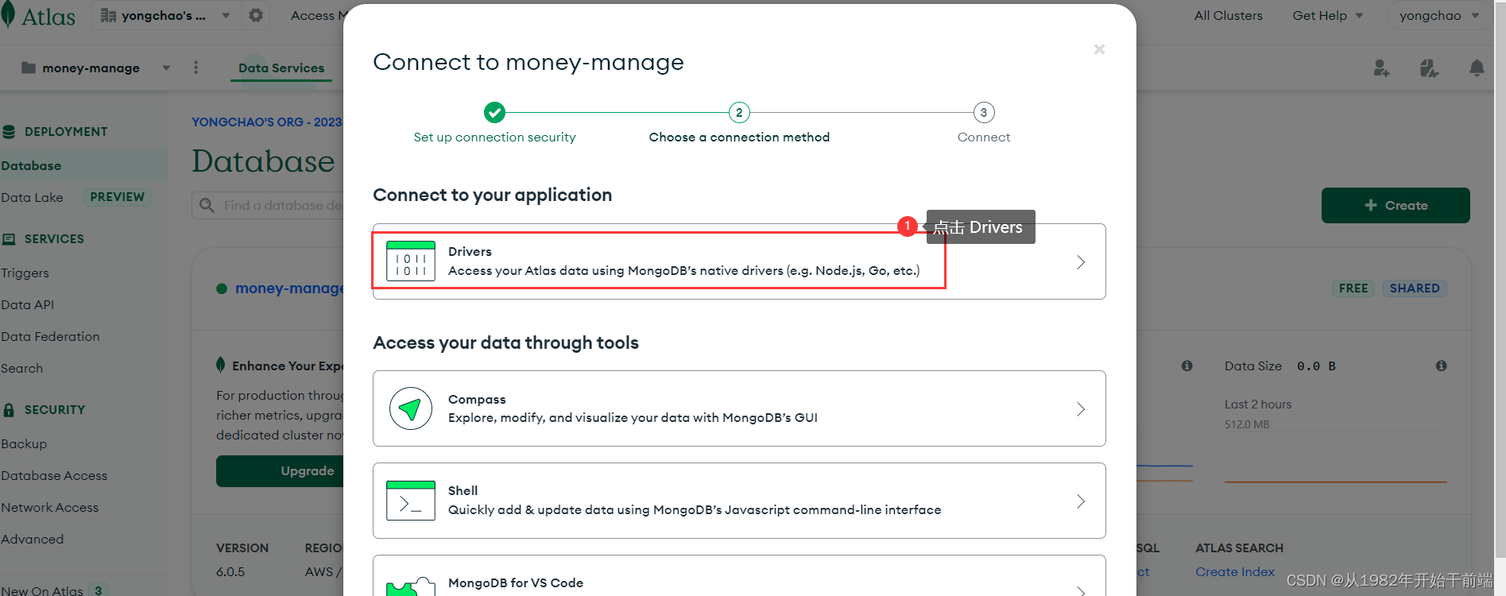Open Data API in sidebar
The width and height of the screenshot is (1506, 596).
point(27,304)
